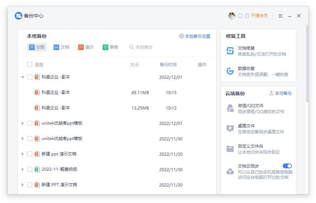Check unitek优越者ppt模板 2022/12/01 checkbox

[30, 123]
